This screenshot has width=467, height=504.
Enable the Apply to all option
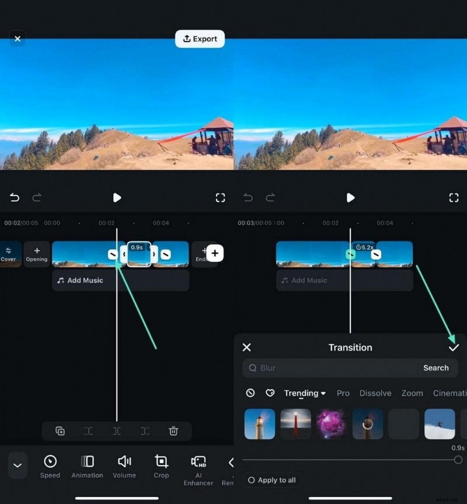coord(271,480)
